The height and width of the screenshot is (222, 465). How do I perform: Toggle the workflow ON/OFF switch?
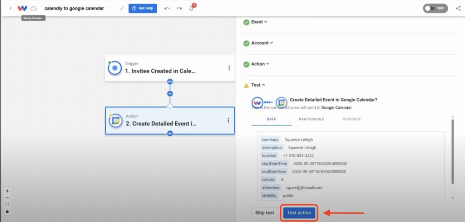click(x=435, y=8)
